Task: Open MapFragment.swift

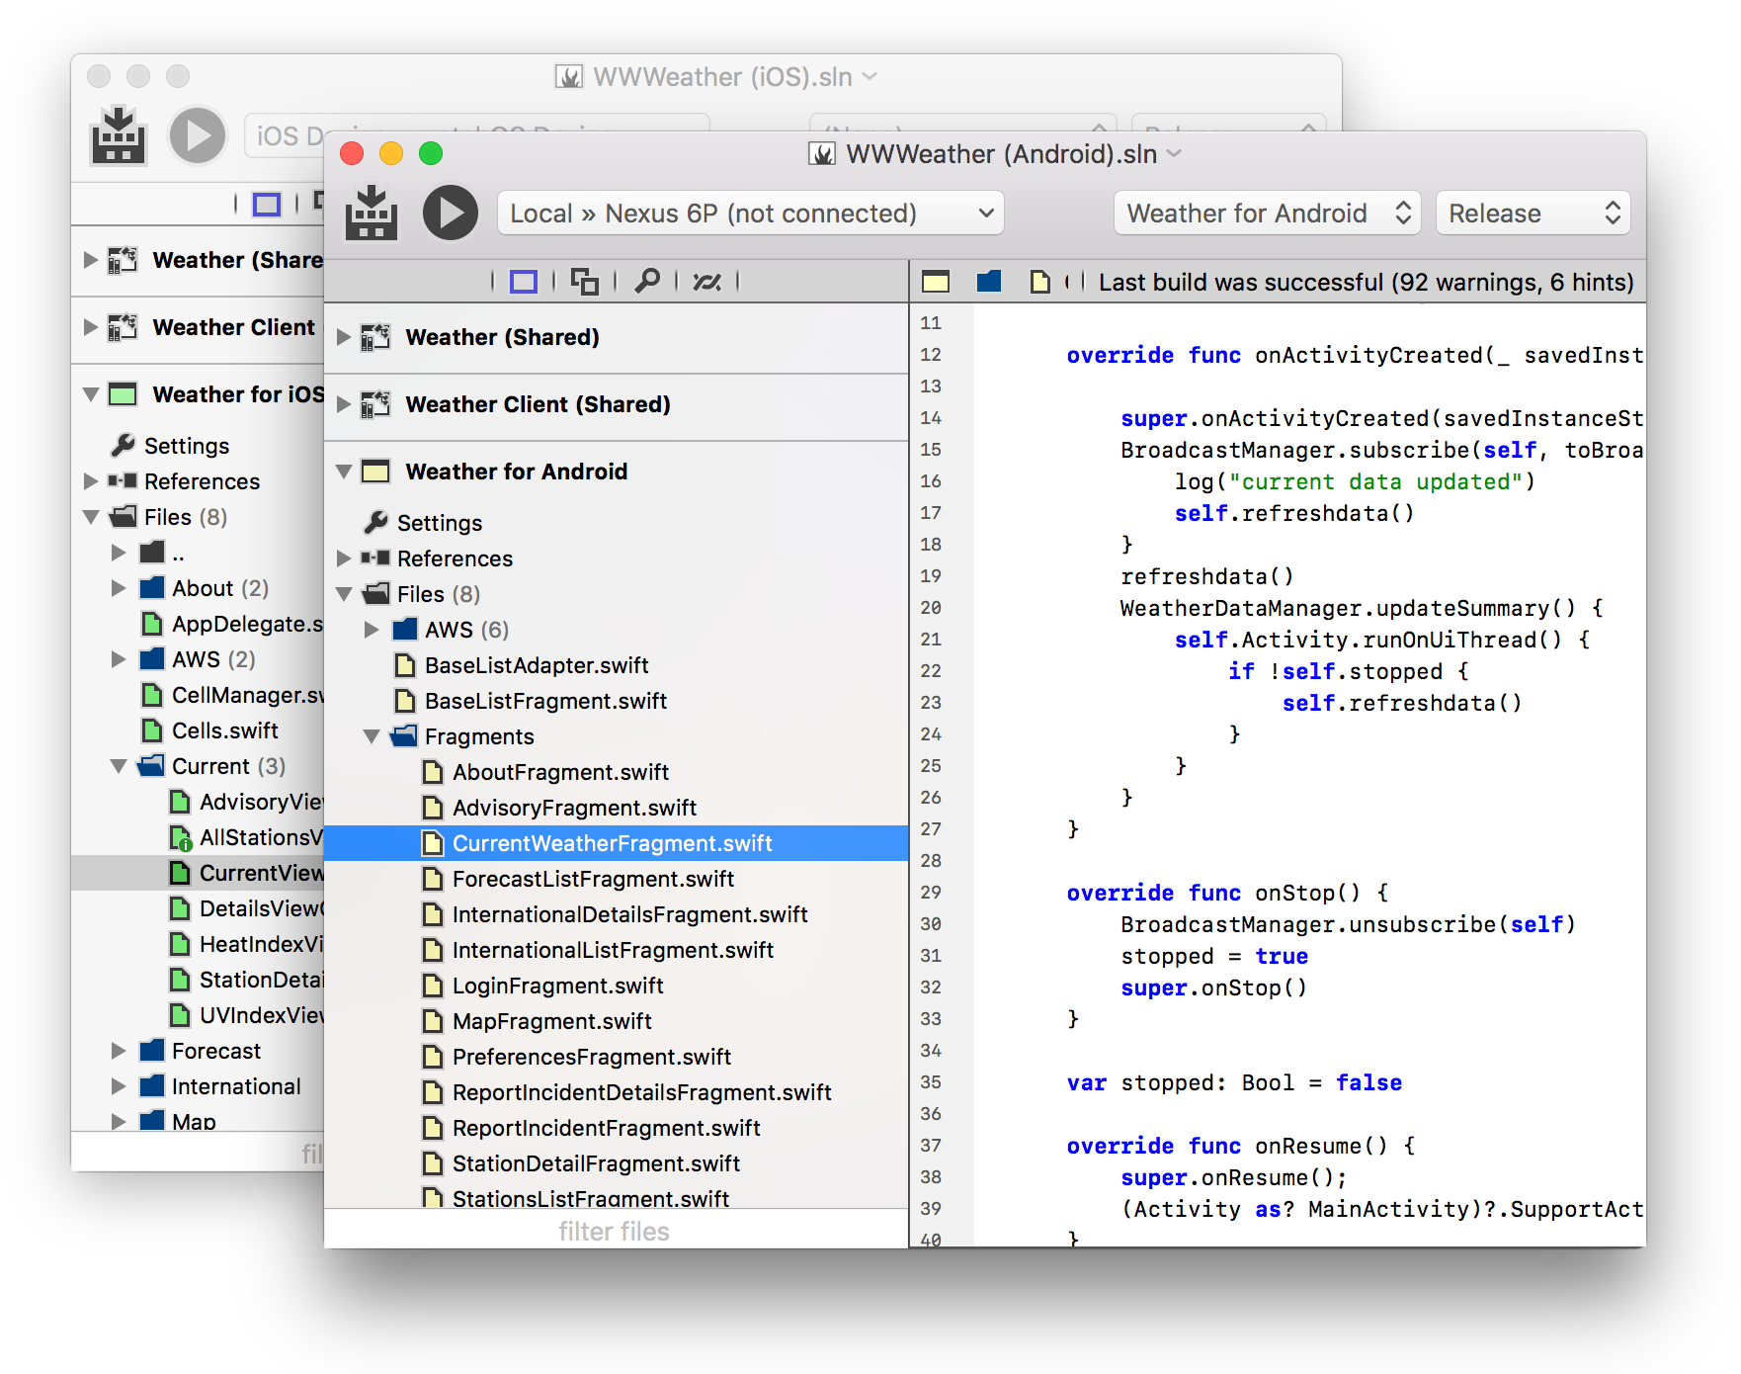Action: coord(551,1021)
